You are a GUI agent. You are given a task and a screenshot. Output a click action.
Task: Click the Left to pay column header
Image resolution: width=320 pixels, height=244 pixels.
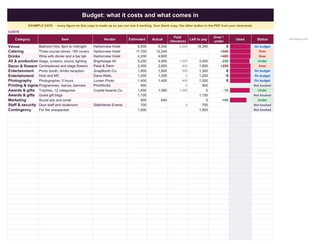point(198,39)
